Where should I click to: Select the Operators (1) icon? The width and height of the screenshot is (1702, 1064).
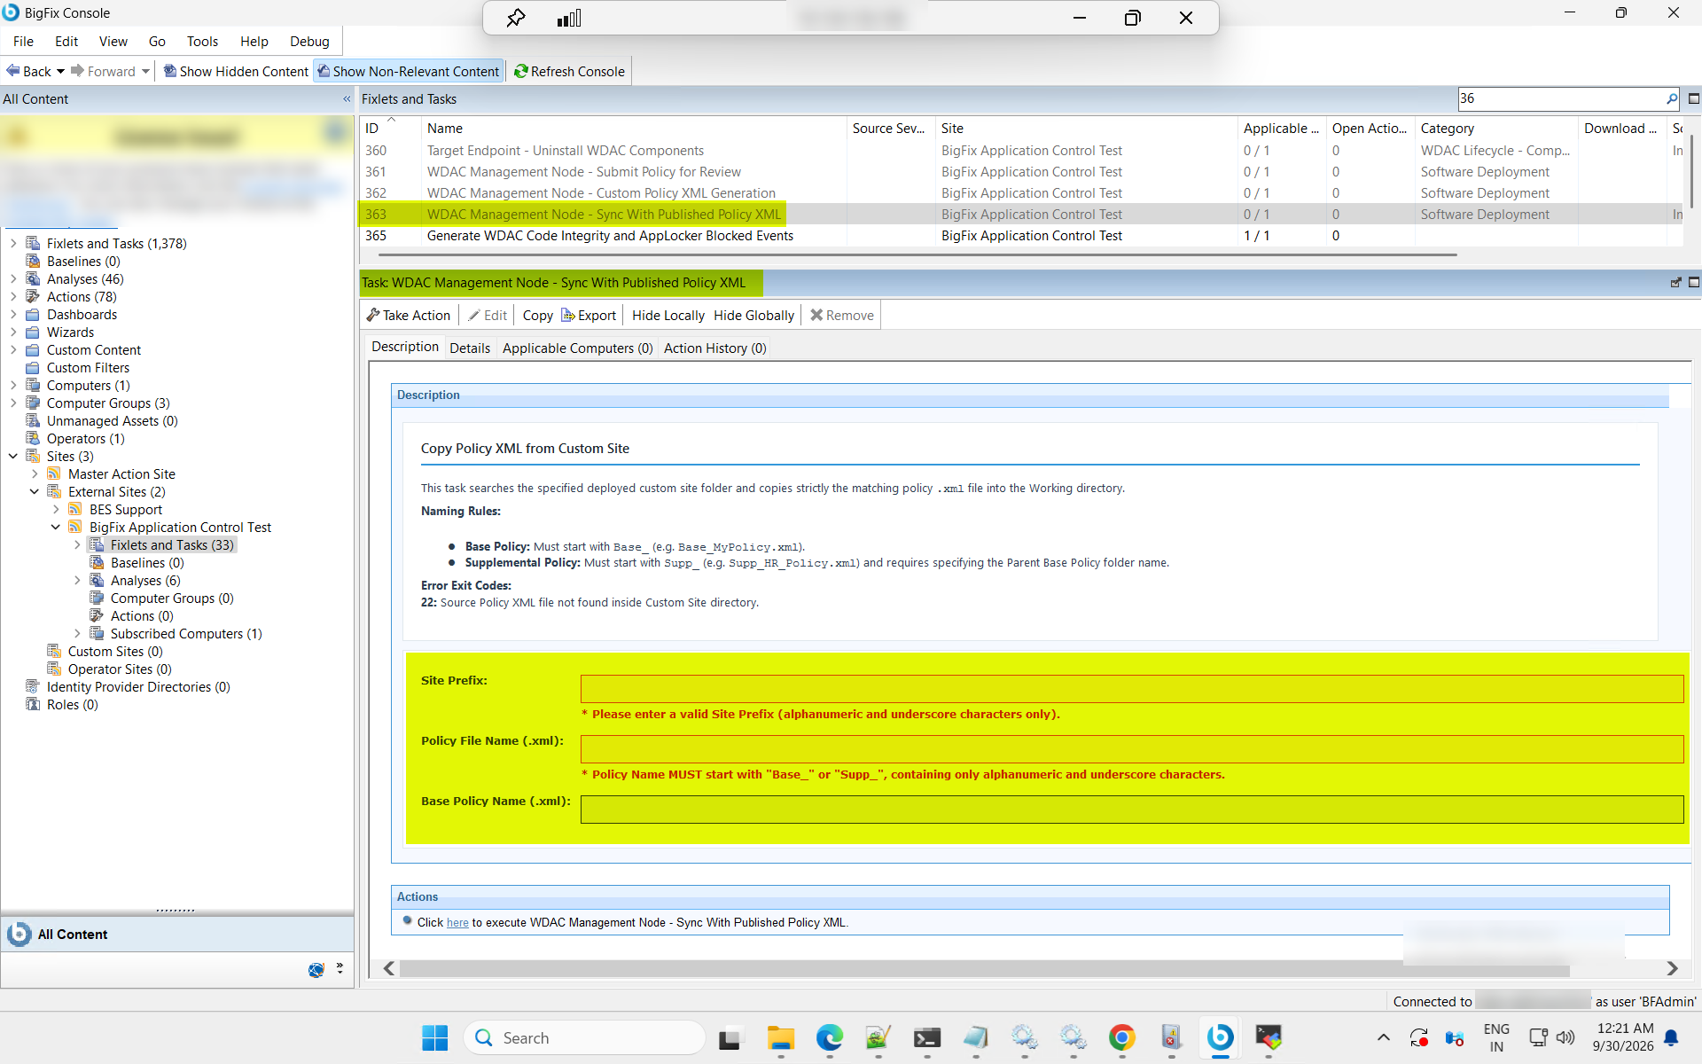(x=33, y=438)
